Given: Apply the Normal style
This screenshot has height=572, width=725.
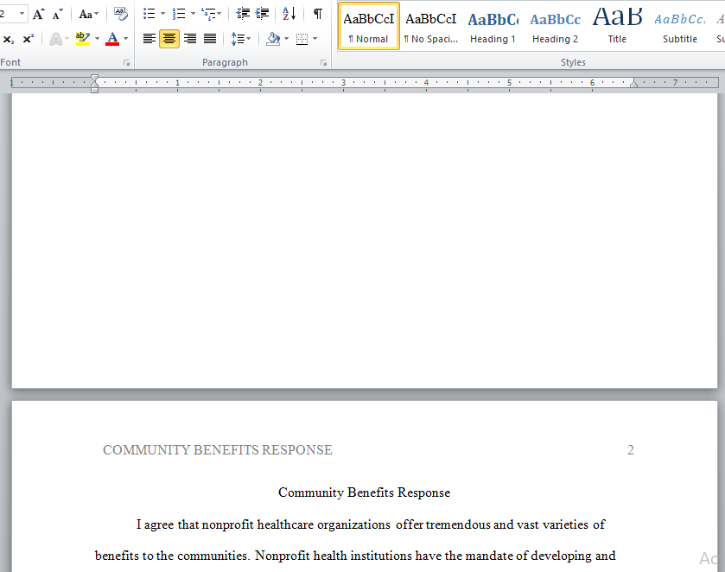Looking at the screenshot, I should click(x=368, y=25).
